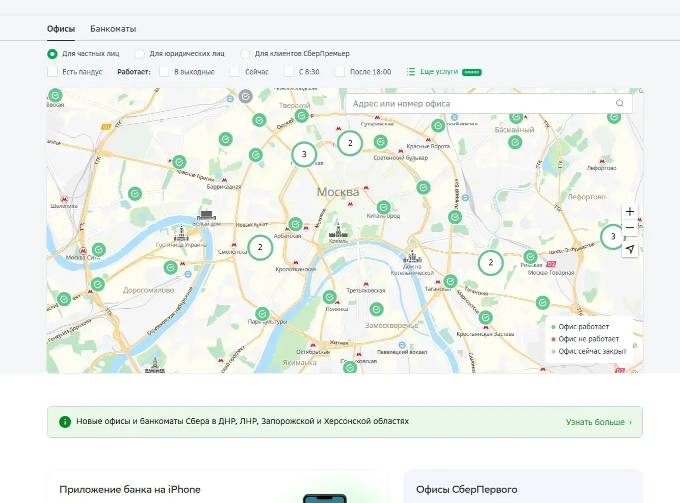Open the Приложение банка на iPhone card
Viewport: 680px width, 503px height.
[218, 486]
